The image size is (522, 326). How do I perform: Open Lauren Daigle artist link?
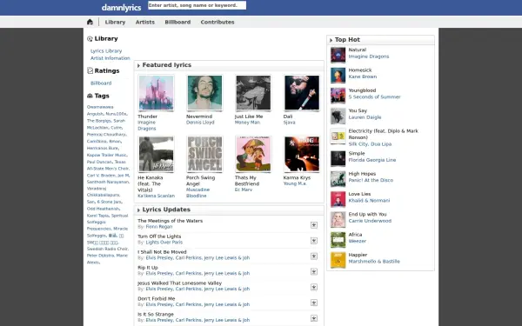(x=365, y=117)
